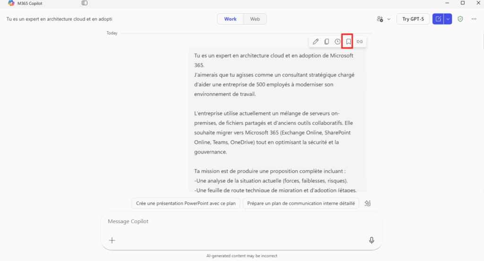Copy the prompt with the copy icon
This screenshot has width=484, height=261.
327,42
